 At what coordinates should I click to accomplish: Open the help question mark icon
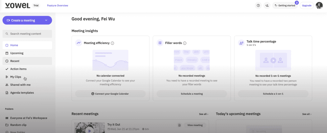[258, 6]
